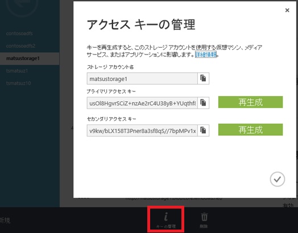Screen dimensions: 298x233
Task: Click the 新規 new button at bottom left
Action: 5,220
